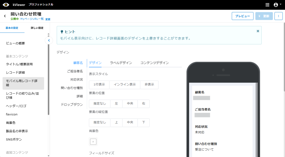Click 未対応 value in phone preview
Viewport: 285px width, 157px height.
click(x=200, y=132)
